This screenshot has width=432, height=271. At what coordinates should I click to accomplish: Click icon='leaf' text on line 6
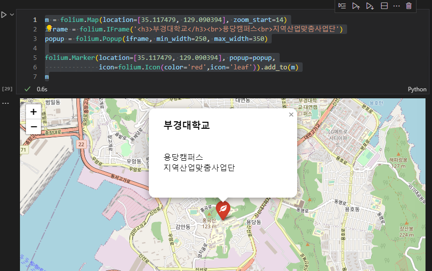tap(231, 67)
